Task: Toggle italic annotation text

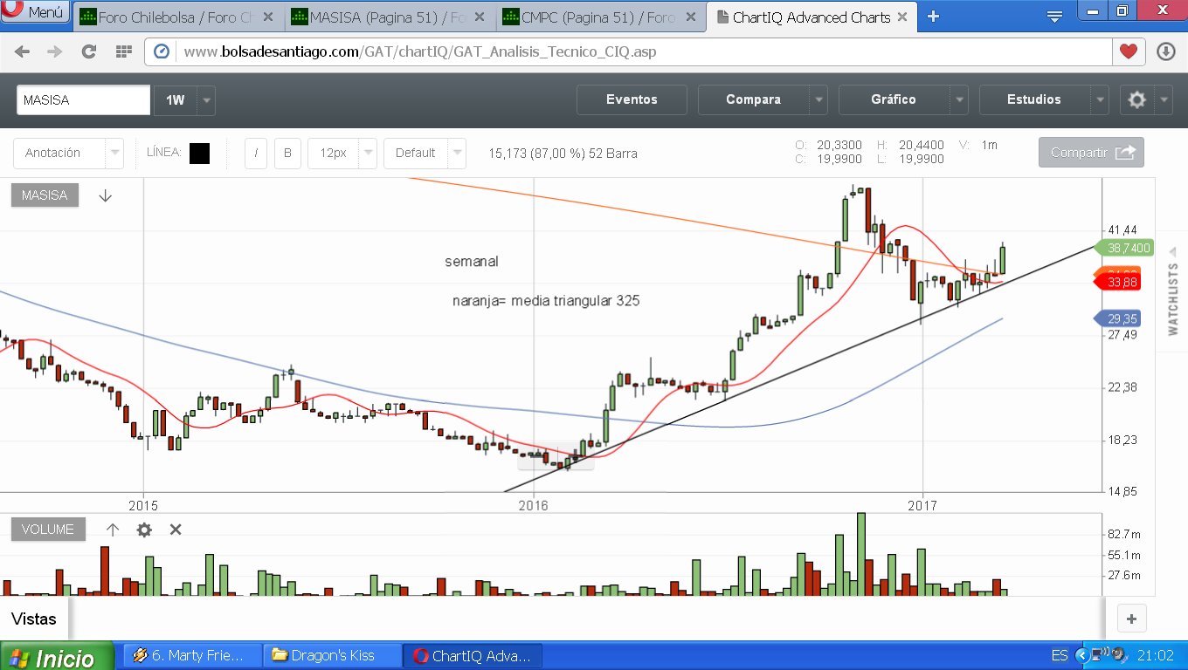Action: click(256, 153)
